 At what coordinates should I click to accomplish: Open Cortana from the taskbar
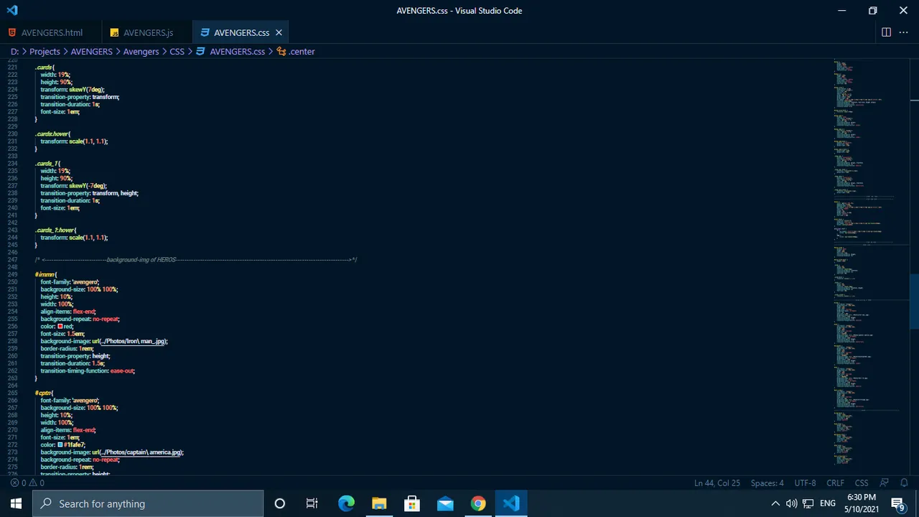pyautogui.click(x=279, y=503)
